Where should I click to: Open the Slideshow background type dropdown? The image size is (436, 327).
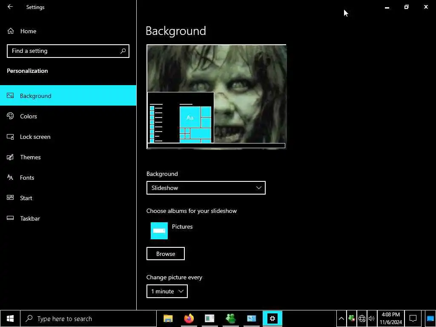point(206,188)
